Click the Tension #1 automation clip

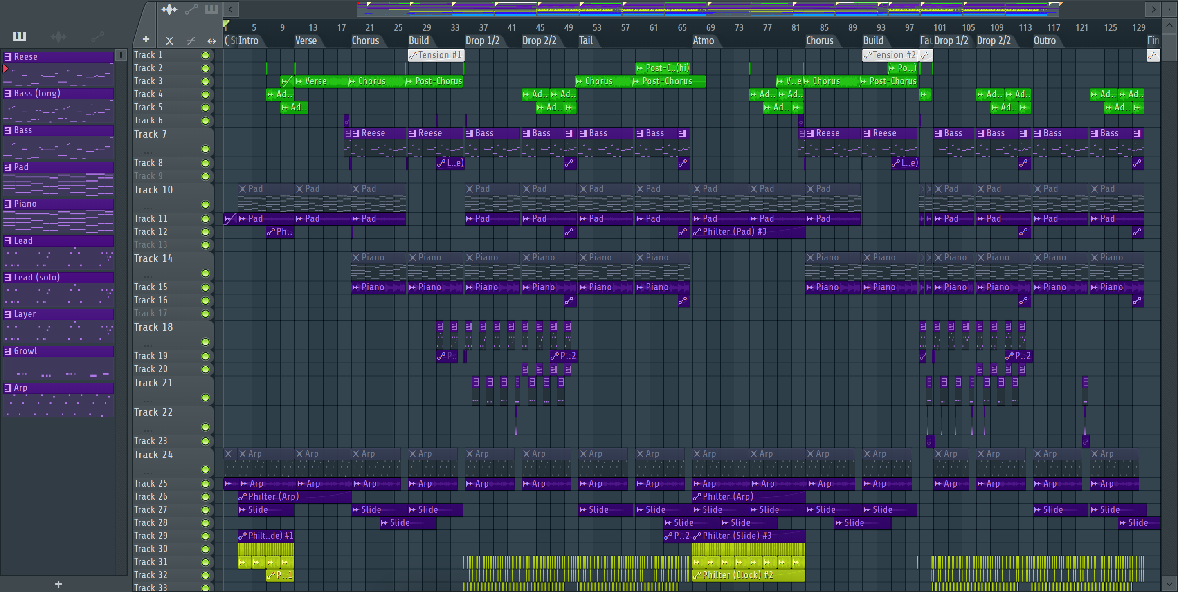[436, 55]
